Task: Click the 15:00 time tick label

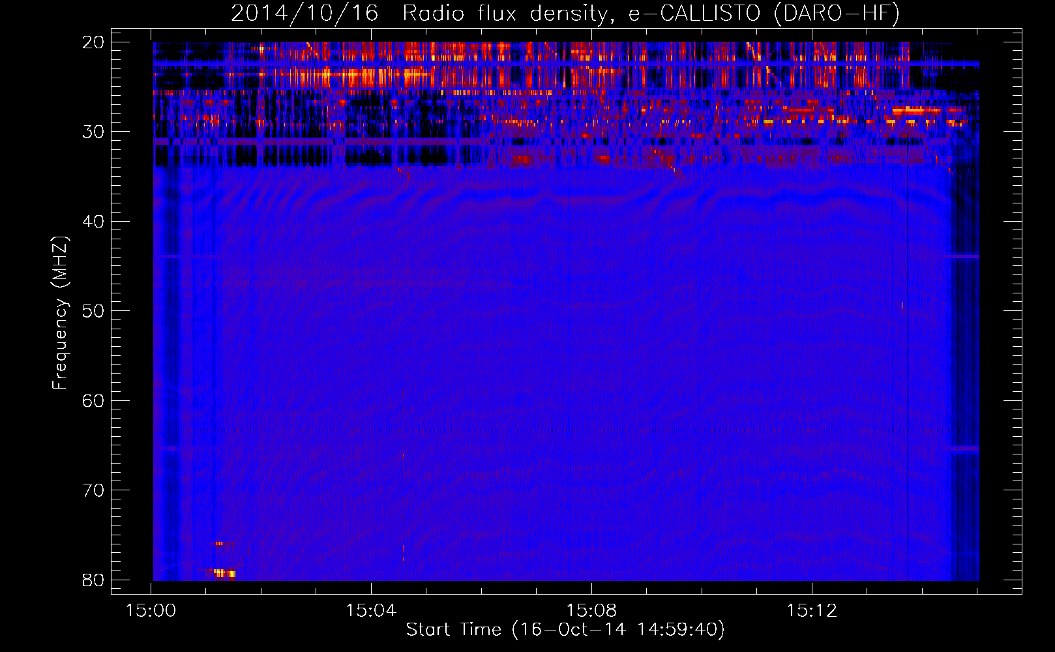Action: click(x=151, y=611)
